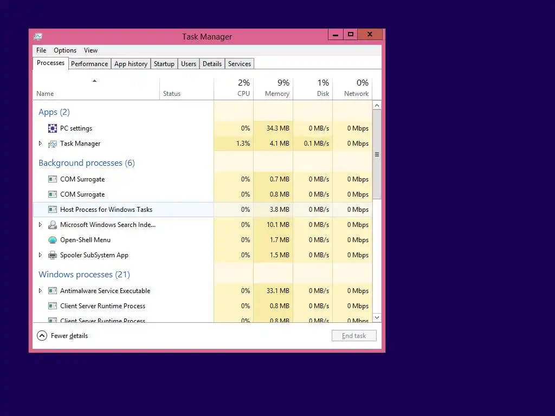This screenshot has width=555, height=416.
Task: Sort processes by CPU column
Action: click(234, 88)
